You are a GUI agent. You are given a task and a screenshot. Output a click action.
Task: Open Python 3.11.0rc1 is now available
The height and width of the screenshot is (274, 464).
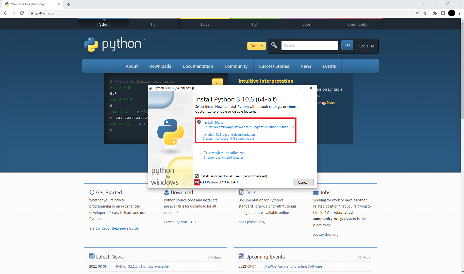(142, 266)
